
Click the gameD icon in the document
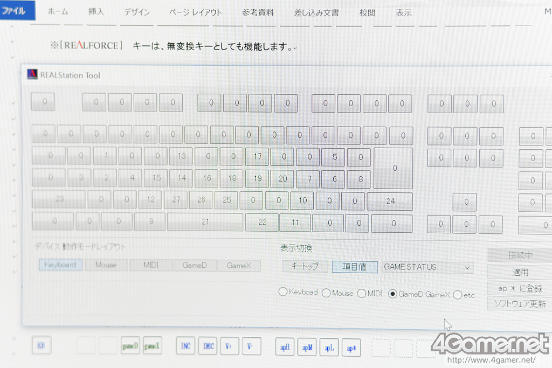pos(130,345)
